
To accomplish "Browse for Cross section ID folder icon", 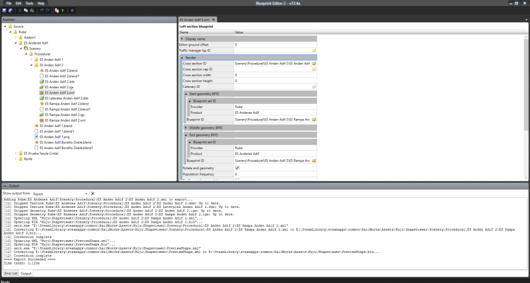I will [314, 63].
